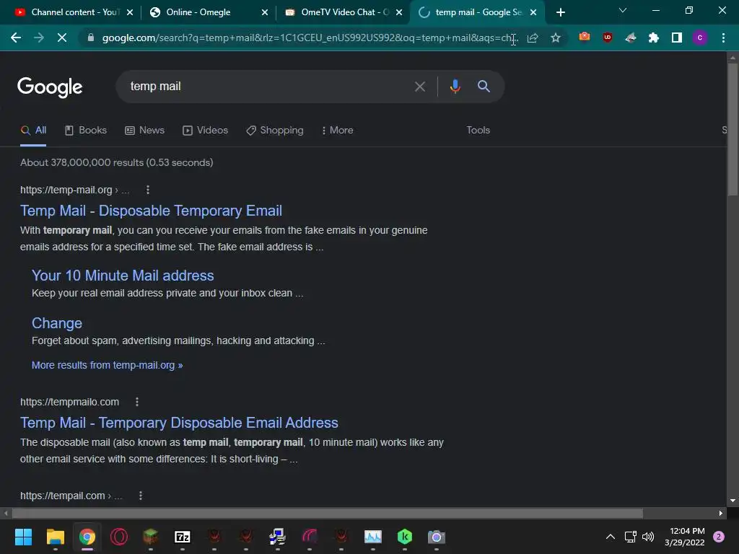Open the clock showing 12:04 PM
Image resolution: width=739 pixels, height=554 pixels.
pos(685,537)
